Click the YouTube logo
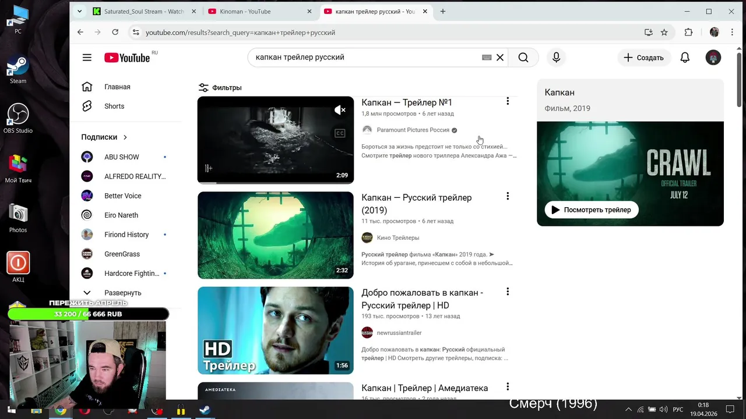746x419 pixels. pyautogui.click(x=127, y=58)
